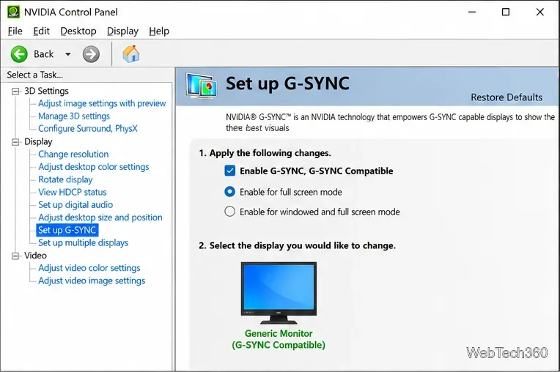Viewport: 560px width, 372px height.
Task: Select Enable for full screen mode
Action: [x=229, y=192]
